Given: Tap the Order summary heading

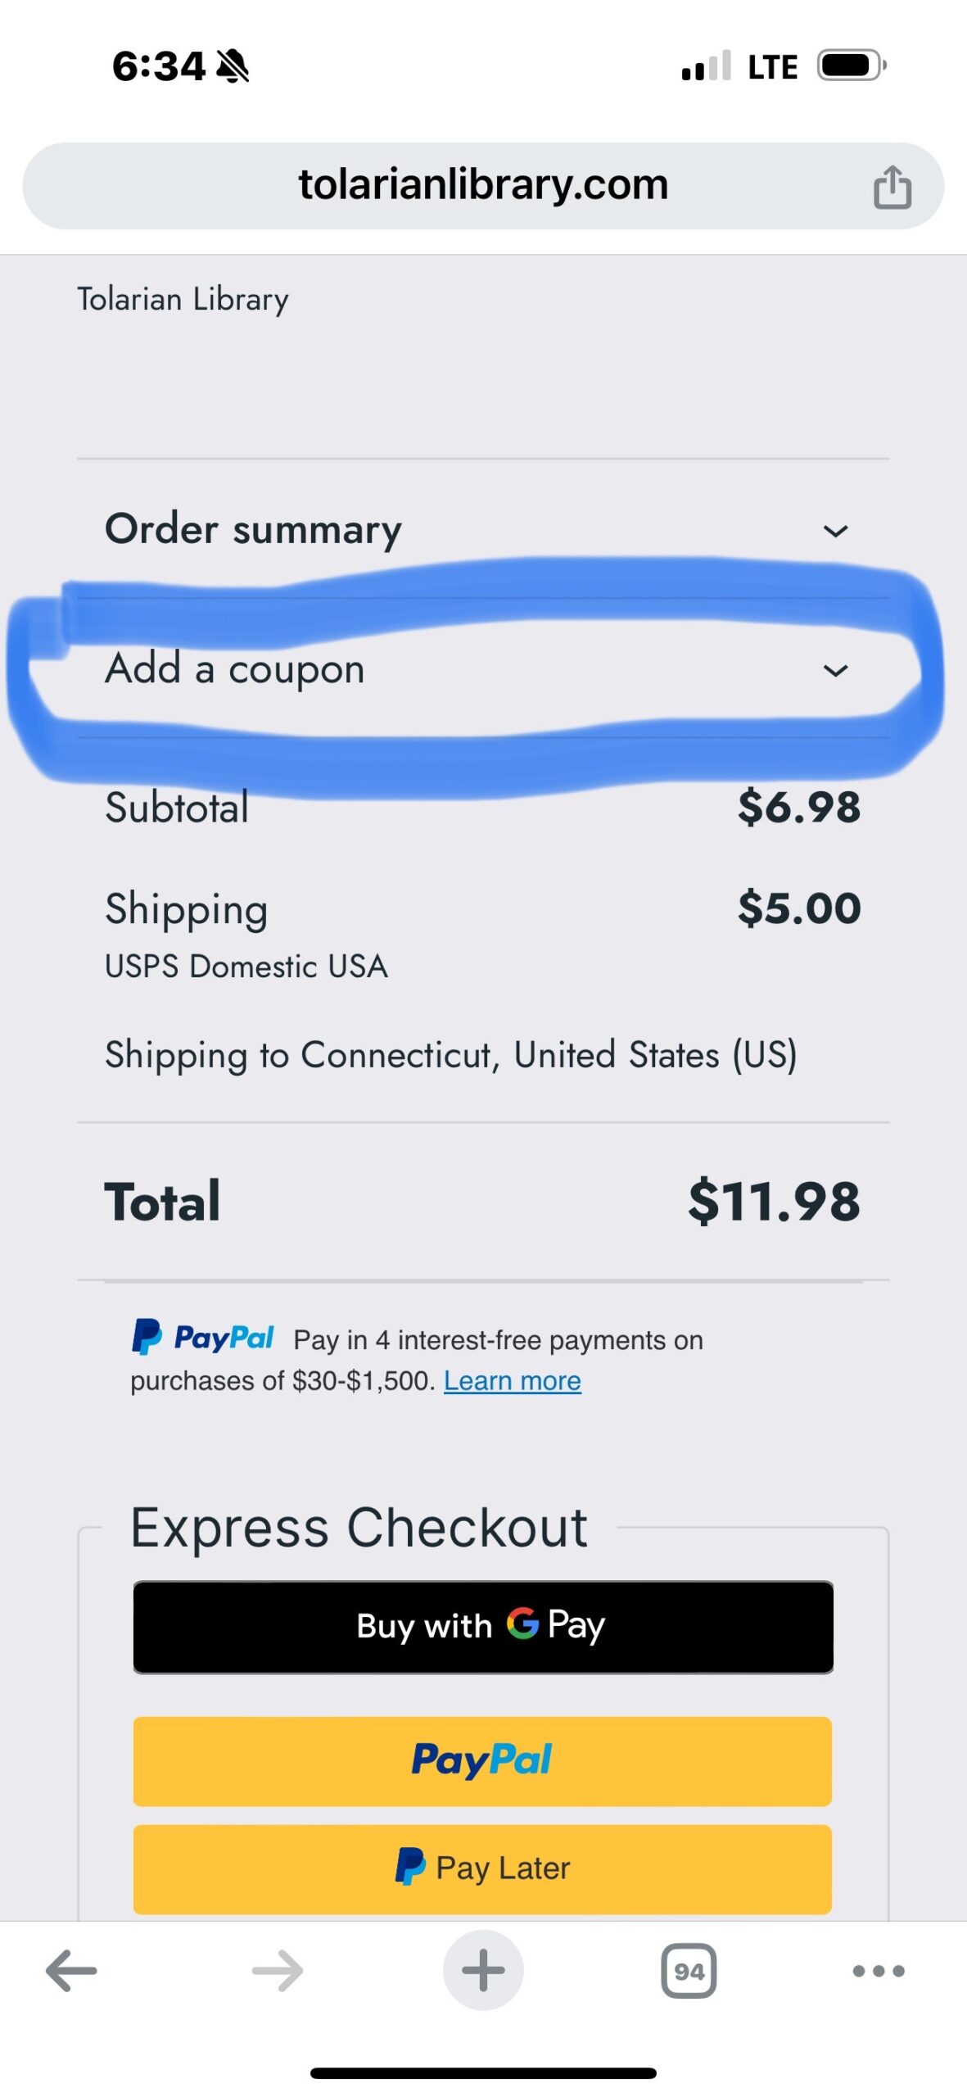Looking at the screenshot, I should click(x=253, y=529).
